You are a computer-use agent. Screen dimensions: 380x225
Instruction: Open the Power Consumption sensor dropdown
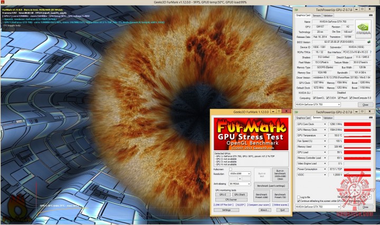tap(325, 169)
